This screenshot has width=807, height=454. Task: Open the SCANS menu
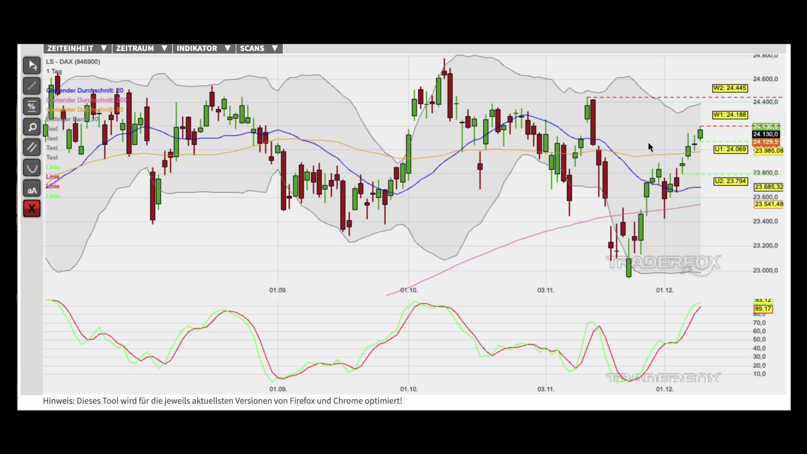[258, 48]
